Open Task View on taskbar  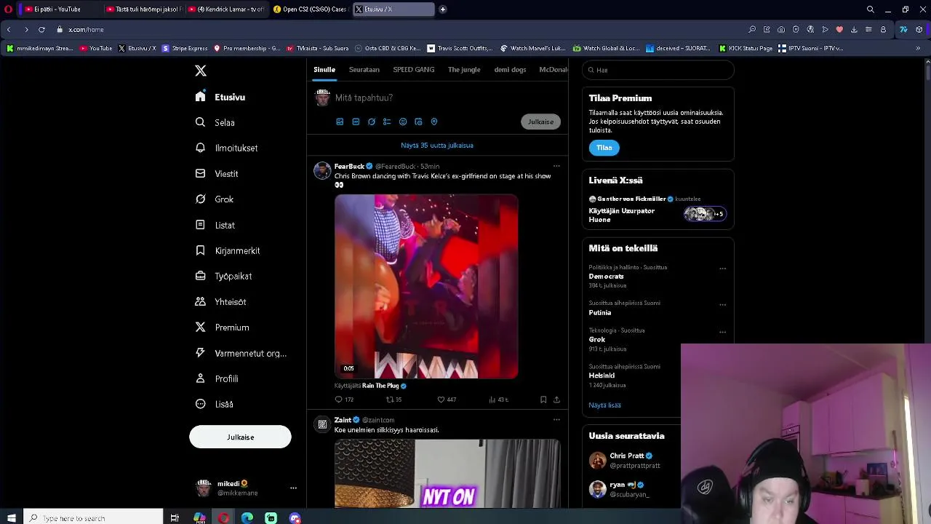click(x=175, y=518)
